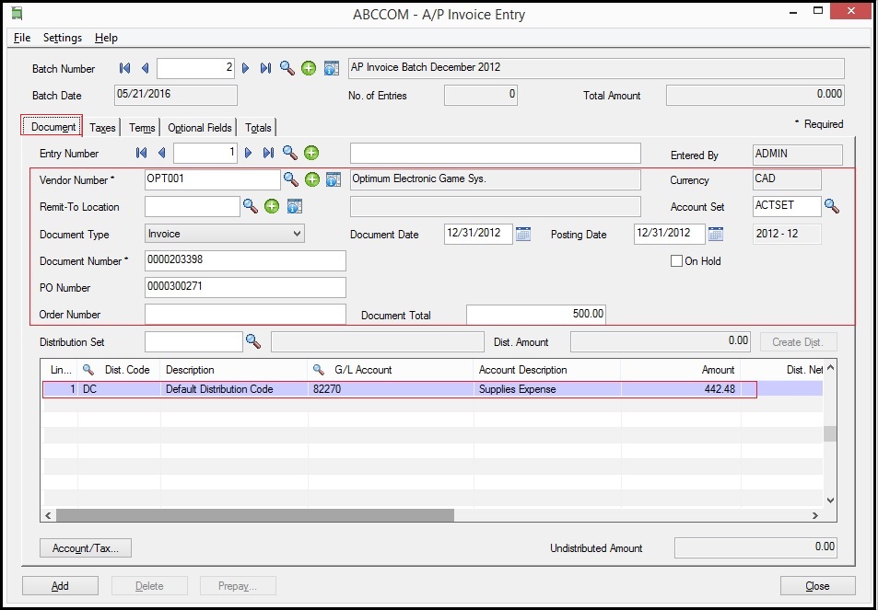This screenshot has width=878, height=610.
Task: Click the Account/Tax... button
Action: coord(85,548)
